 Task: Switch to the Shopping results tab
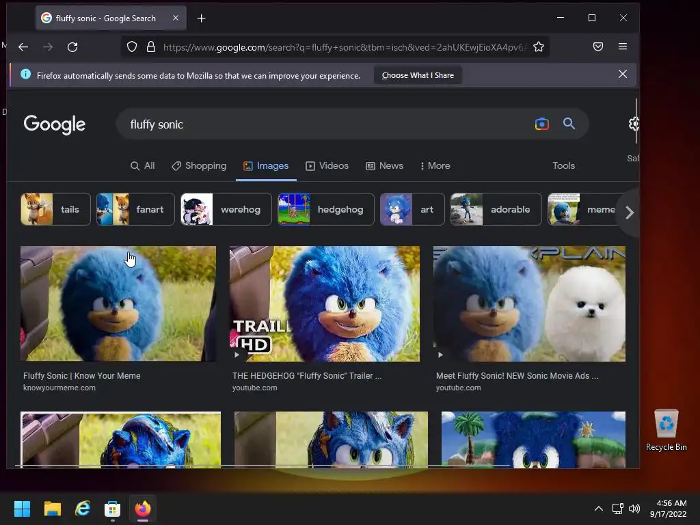(x=199, y=165)
